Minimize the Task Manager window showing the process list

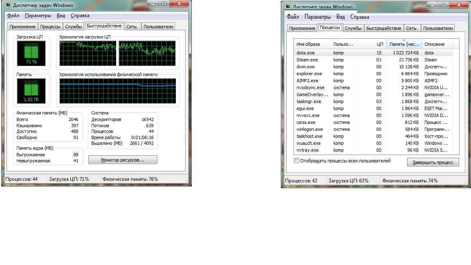pos(432,5)
